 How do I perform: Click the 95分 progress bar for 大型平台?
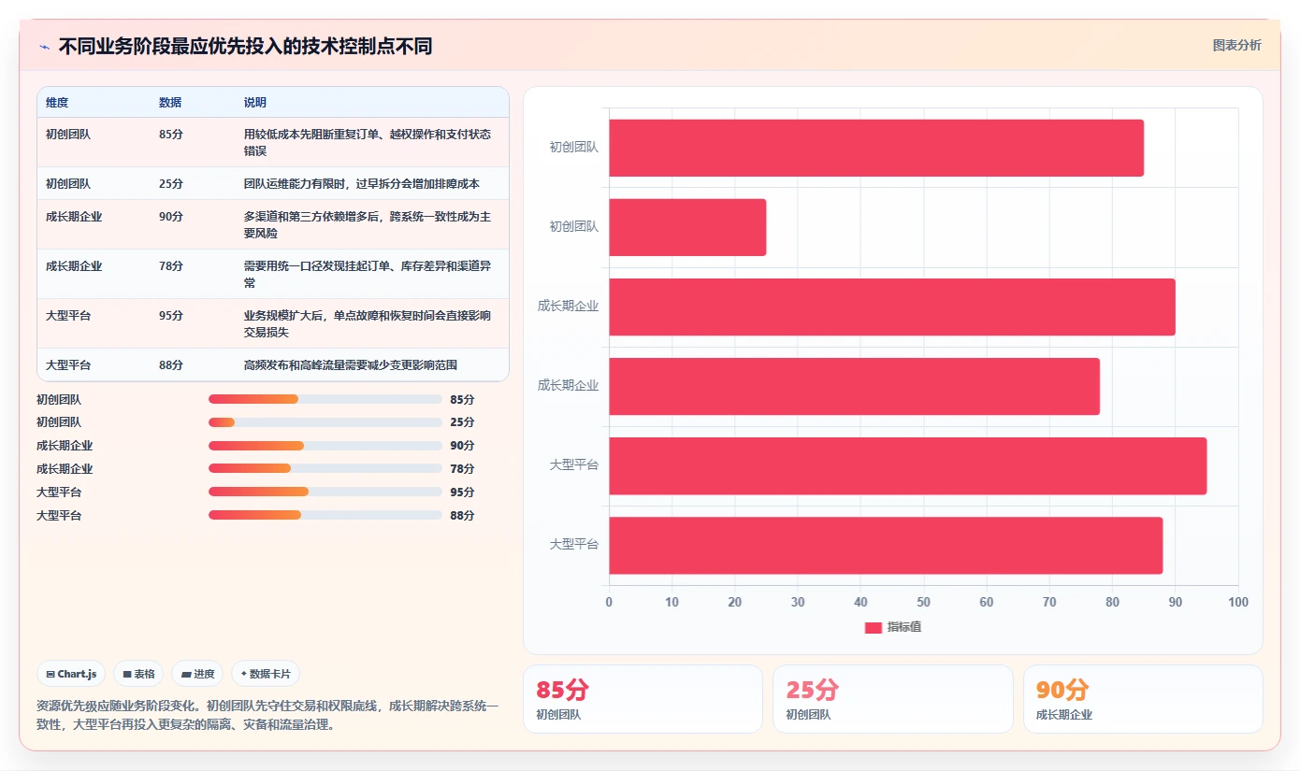pyautogui.click(x=325, y=492)
